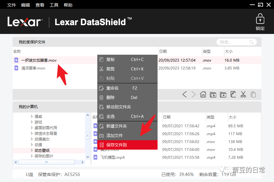Click tree horizontal scroll left arrow
Screen dimensions: 274x182
click(16, 162)
